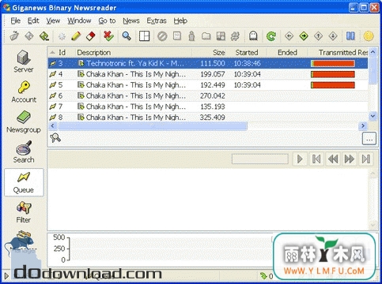Viewport: 382px width, 284px height.
Task: Open the Edit menu
Action: click(33, 21)
